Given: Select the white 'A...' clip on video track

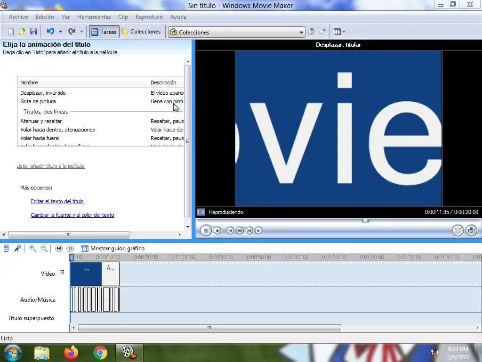Looking at the screenshot, I should coord(110,274).
